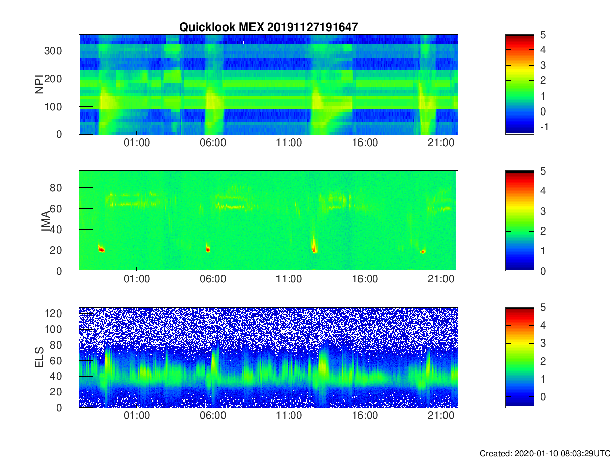Click the IMA red burst after 12:00
Screen dimensions: 611x458
pyautogui.click(x=314, y=247)
